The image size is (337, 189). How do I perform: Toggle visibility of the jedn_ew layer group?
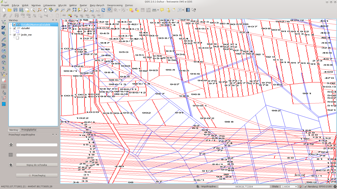(14, 35)
